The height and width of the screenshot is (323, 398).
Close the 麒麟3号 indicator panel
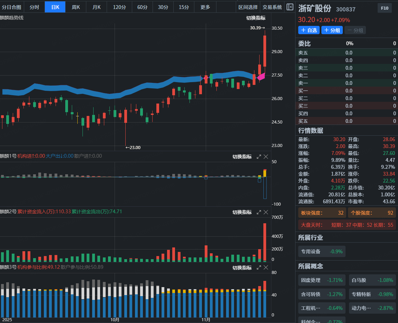pyautogui.click(x=266, y=268)
